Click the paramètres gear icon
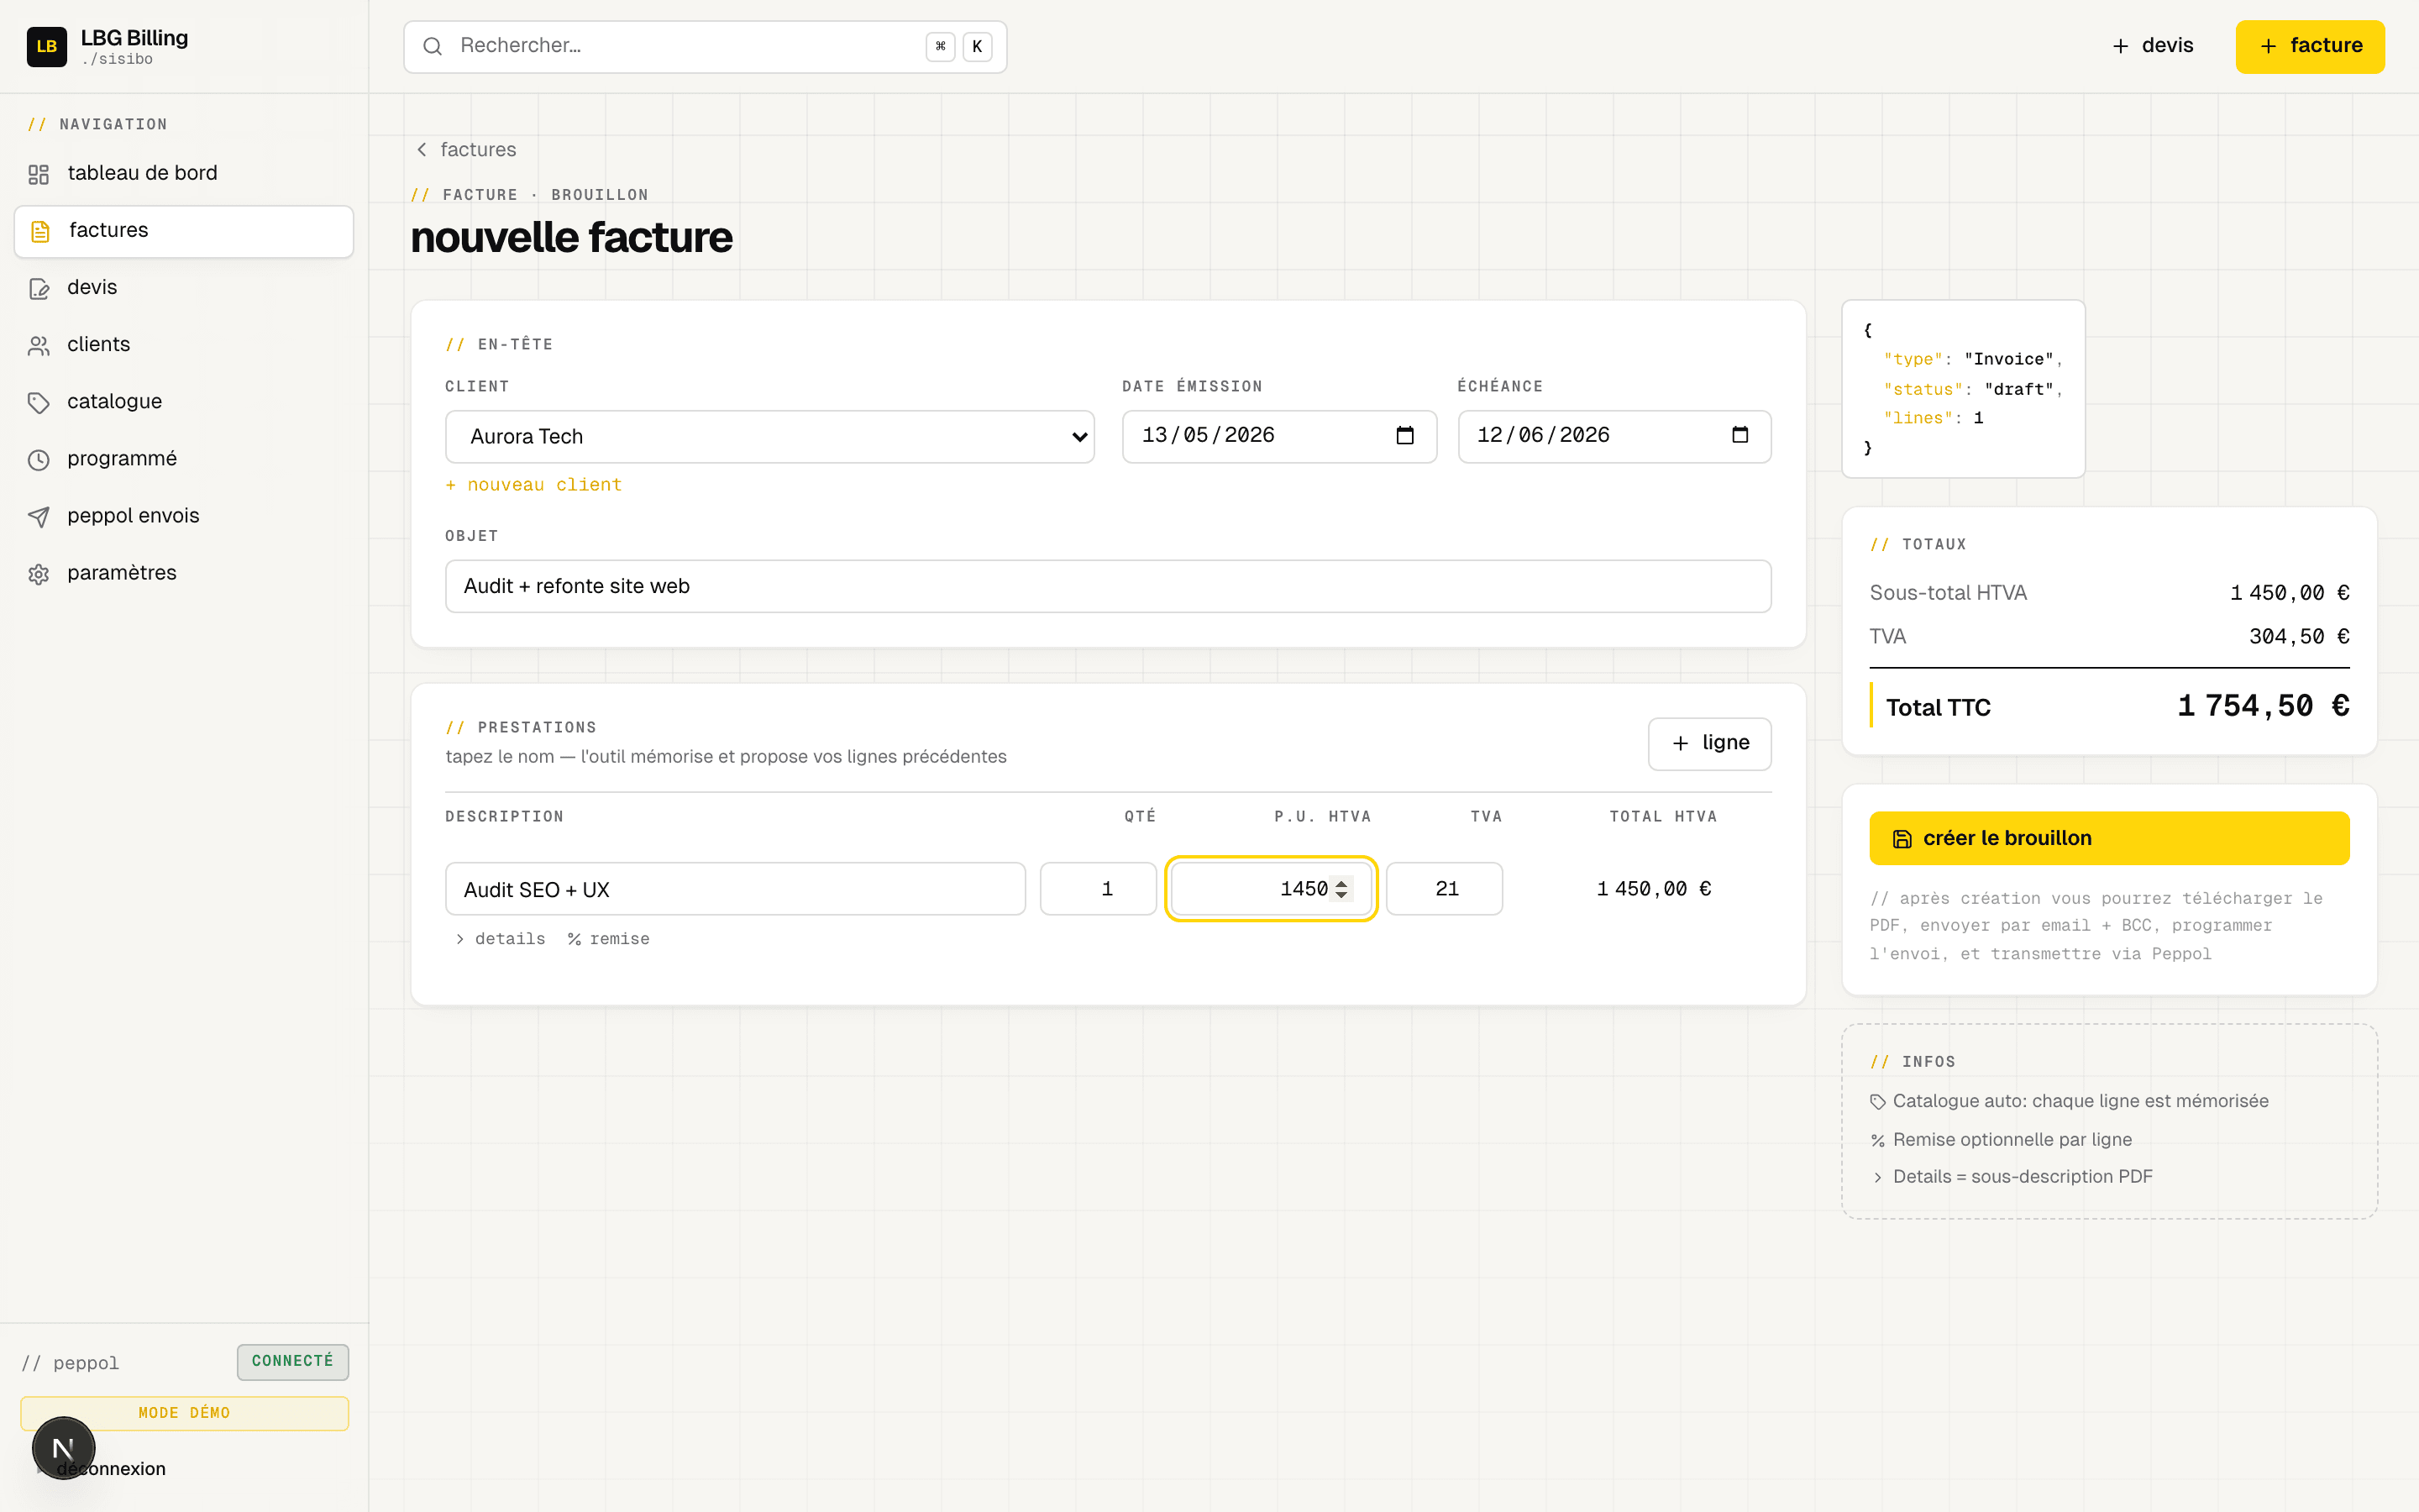2419x1512 pixels. [38, 574]
